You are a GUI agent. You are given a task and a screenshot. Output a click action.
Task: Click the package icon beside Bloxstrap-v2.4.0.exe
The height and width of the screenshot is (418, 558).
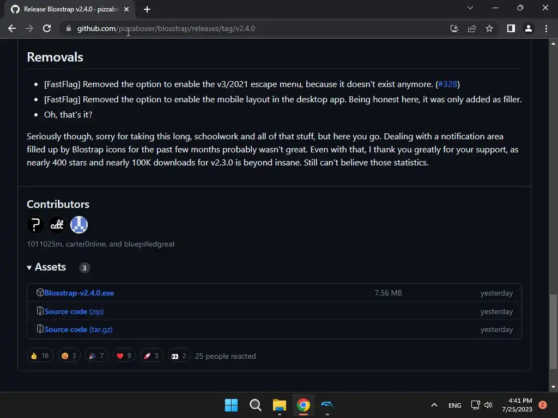(40, 292)
